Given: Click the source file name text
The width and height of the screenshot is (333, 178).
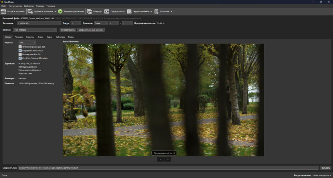Looking at the screenshot, I should pos(37,18).
